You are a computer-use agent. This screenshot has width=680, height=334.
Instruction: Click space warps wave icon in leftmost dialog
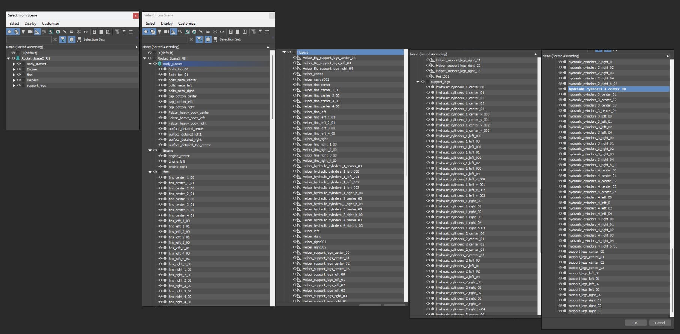(x=44, y=32)
